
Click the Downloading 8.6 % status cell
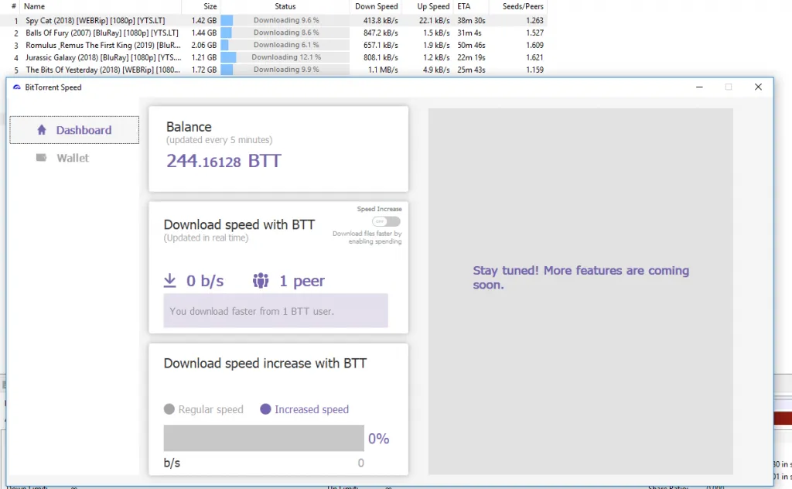pos(285,32)
